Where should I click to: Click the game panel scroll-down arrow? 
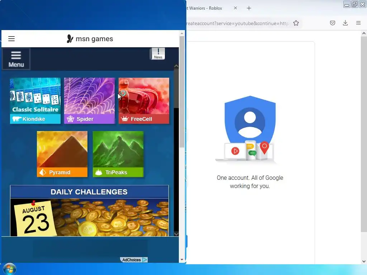click(176, 233)
